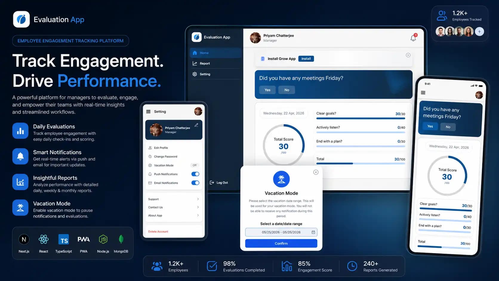Click the Next.js logo icon
This screenshot has height=281, width=499.
(24, 239)
